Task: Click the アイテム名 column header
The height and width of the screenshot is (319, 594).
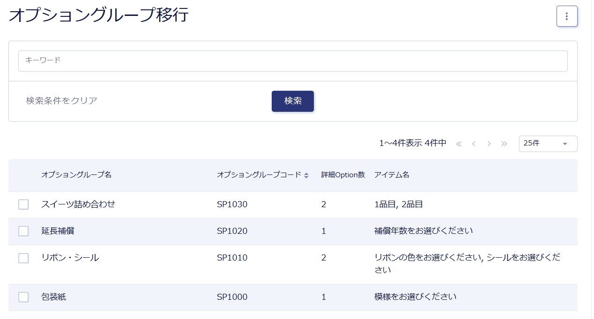Action: 392,175
